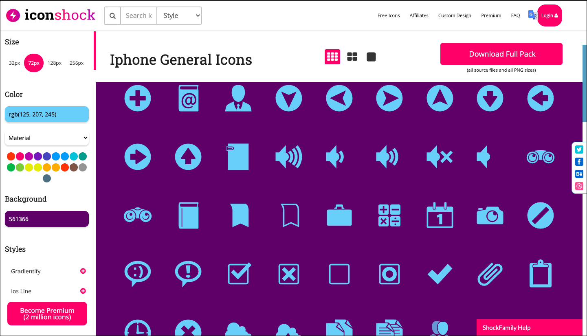
Task: Select the checkmark icon
Action: tap(440, 274)
